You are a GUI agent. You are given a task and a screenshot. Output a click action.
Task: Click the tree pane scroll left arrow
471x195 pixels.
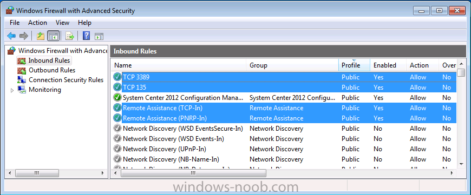coord(10,173)
